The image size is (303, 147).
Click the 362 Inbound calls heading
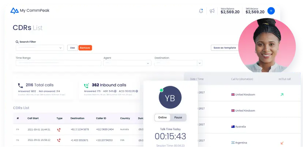point(109,85)
